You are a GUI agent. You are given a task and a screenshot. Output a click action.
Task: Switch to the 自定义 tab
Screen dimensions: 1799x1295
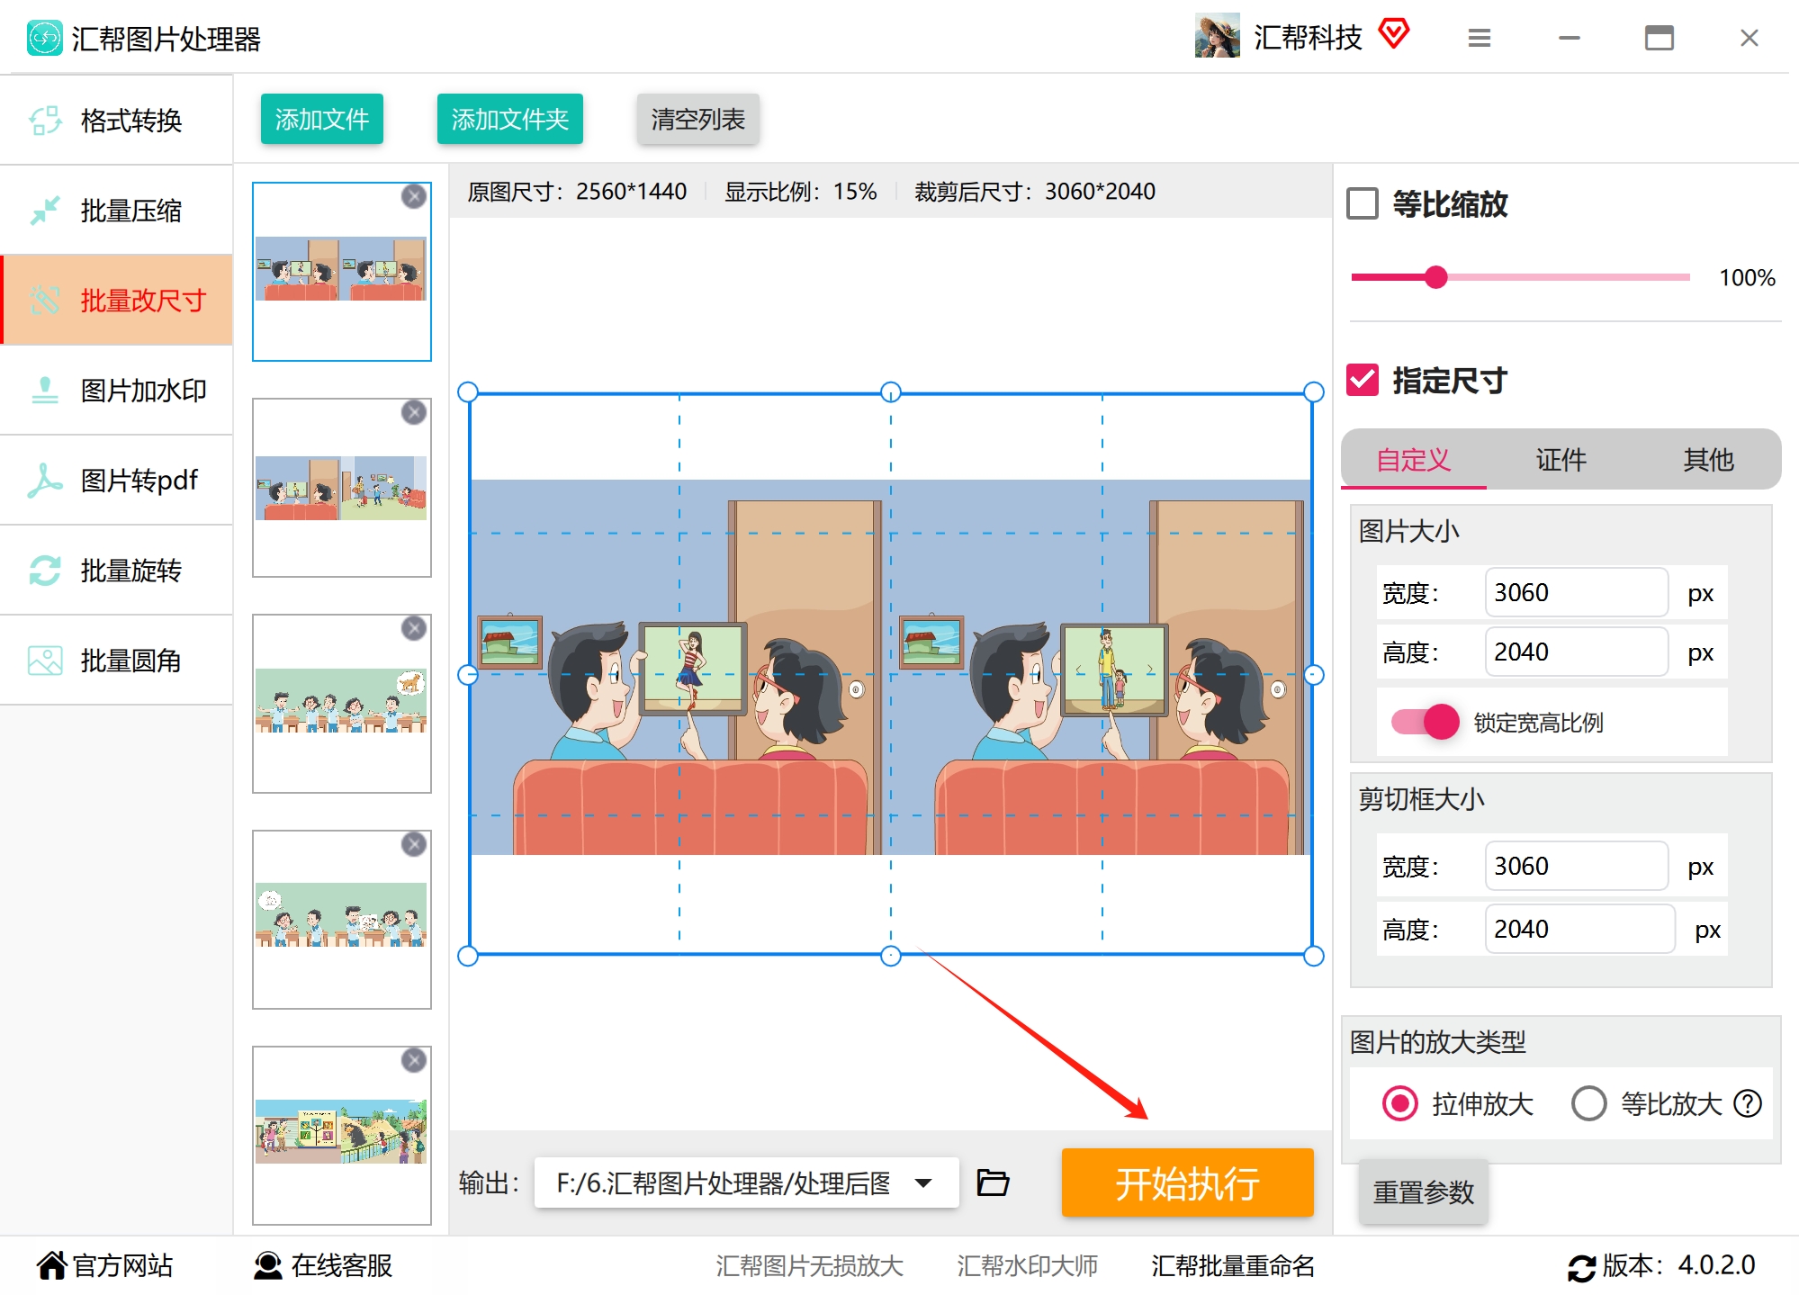[x=1414, y=460]
